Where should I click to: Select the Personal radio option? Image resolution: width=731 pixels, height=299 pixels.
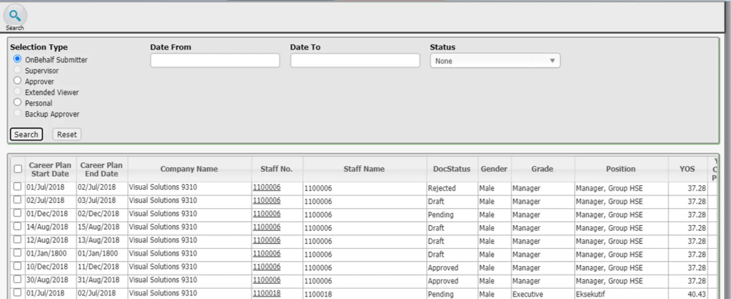point(17,102)
